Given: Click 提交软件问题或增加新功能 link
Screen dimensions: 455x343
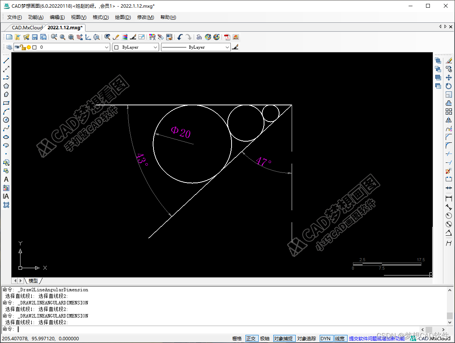Looking at the screenshot, I should click(377, 338).
